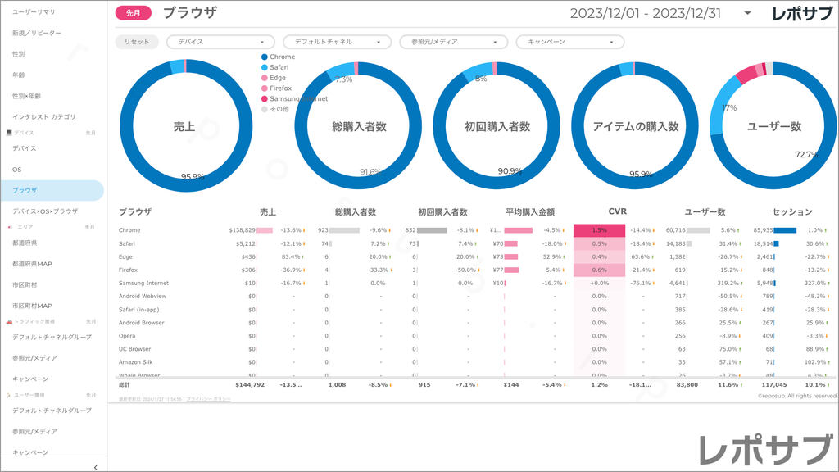Image resolution: width=839 pixels, height=472 pixels.
Task: Click the Safari legend entry
Action: (278, 67)
